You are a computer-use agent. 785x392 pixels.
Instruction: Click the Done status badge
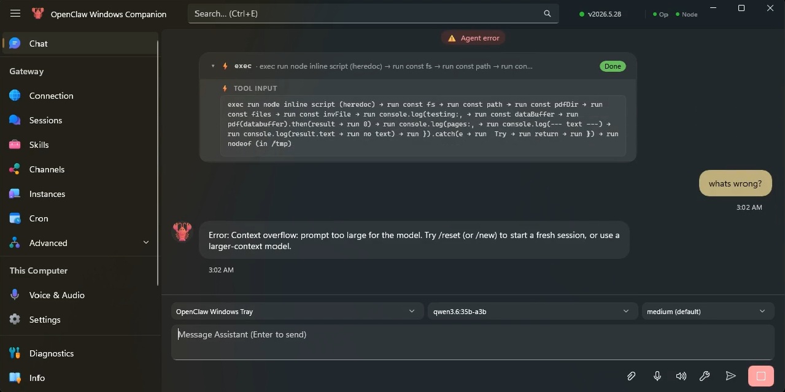point(613,66)
